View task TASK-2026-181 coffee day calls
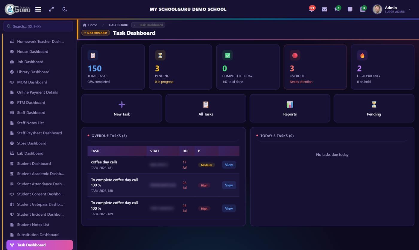Screen dimensions: 419x250 [x=229, y=165]
